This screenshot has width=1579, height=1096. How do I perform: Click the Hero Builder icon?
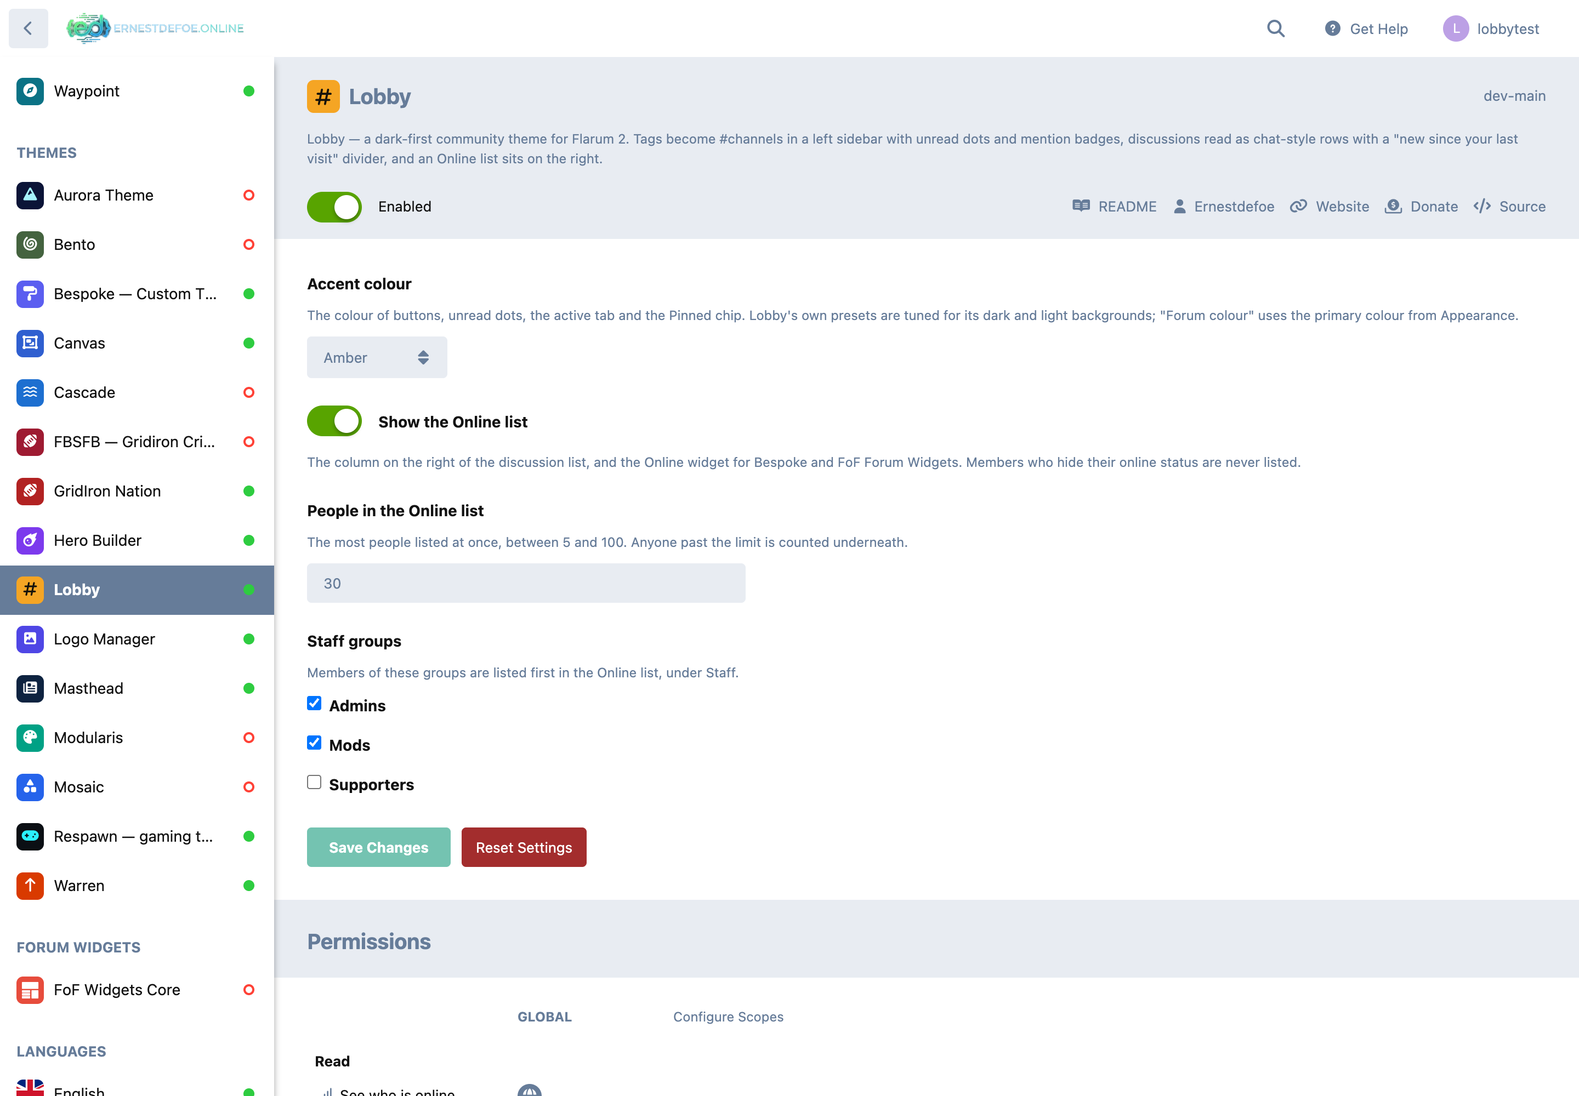point(30,540)
